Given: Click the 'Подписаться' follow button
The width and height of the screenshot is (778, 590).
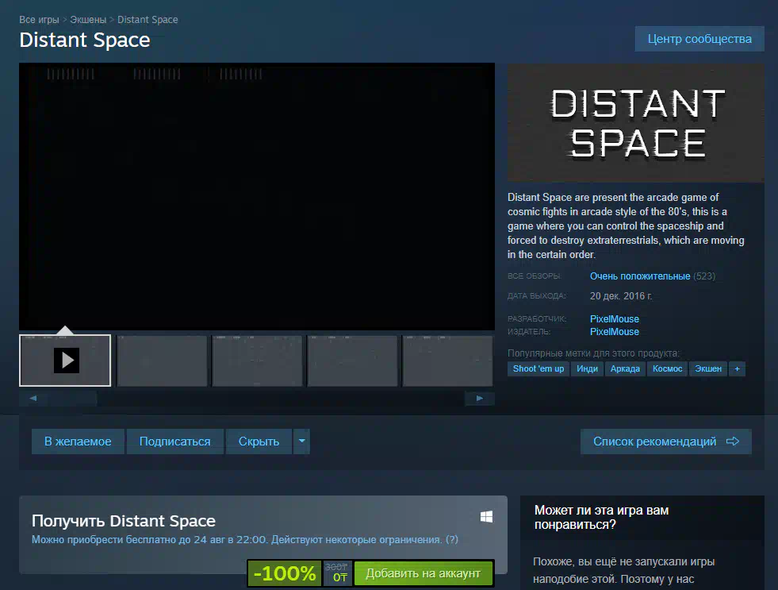Looking at the screenshot, I should pyautogui.click(x=174, y=442).
